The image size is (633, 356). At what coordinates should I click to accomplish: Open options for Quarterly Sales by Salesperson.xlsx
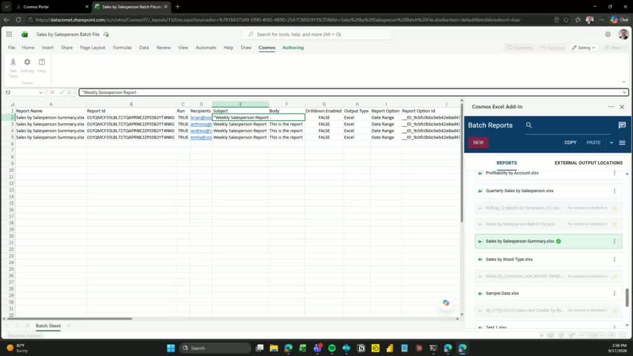[614, 191]
